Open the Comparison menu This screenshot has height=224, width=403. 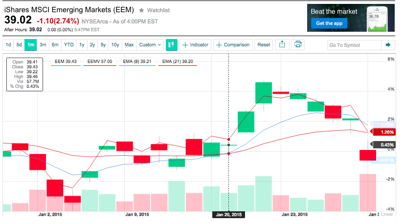tap(233, 45)
